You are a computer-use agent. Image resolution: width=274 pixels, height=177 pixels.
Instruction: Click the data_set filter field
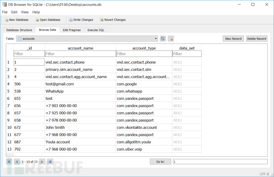click(187, 54)
